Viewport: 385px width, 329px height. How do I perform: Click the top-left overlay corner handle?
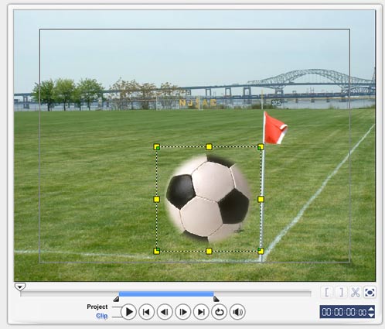pos(157,147)
